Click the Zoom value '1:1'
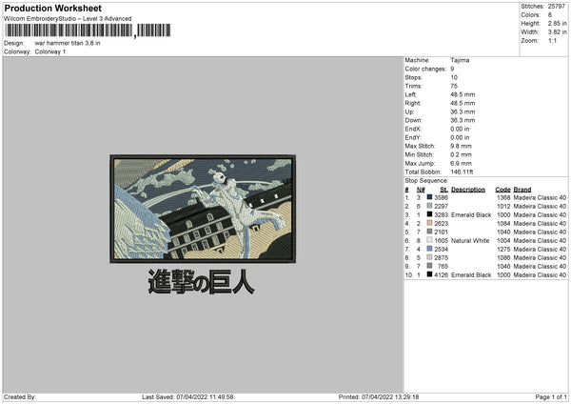Image resolution: width=571 pixels, height=404 pixels. [x=552, y=40]
